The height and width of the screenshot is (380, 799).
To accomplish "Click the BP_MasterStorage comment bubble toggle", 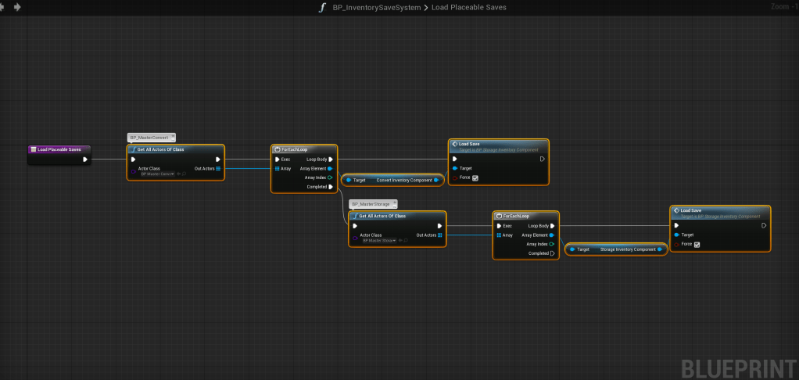I will coord(395,203).
